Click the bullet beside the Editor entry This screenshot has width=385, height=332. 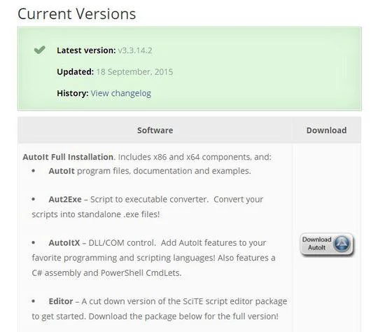pyautogui.click(x=34, y=301)
